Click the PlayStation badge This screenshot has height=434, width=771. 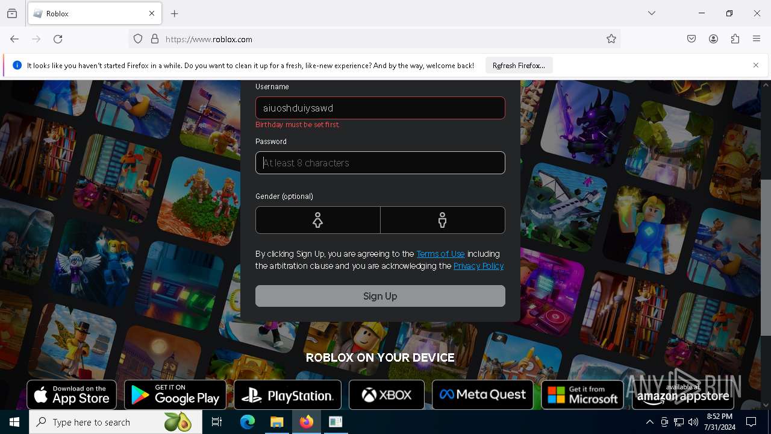(x=287, y=395)
